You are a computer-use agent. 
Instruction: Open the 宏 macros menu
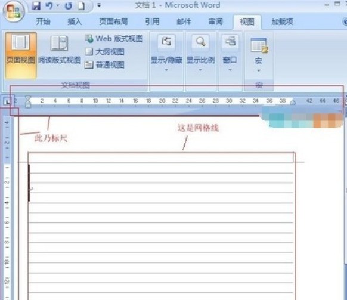(259, 55)
